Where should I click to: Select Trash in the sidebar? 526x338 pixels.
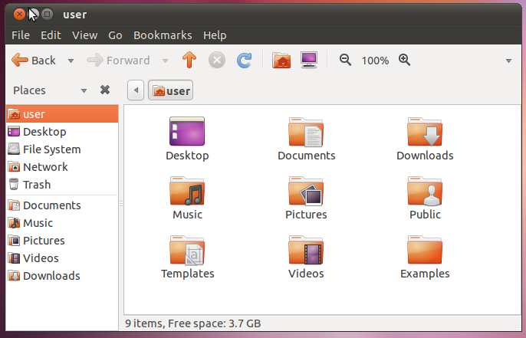36,185
